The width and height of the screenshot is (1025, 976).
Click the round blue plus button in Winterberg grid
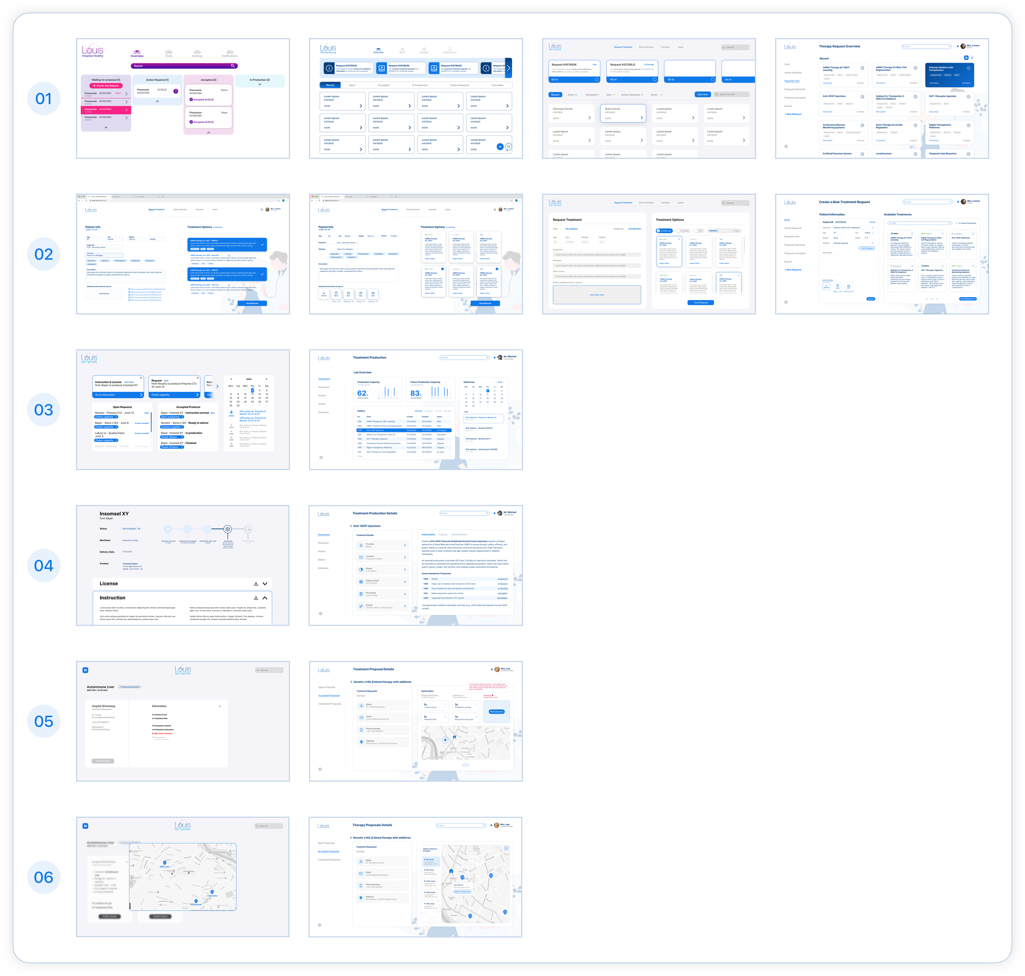pyautogui.click(x=500, y=147)
